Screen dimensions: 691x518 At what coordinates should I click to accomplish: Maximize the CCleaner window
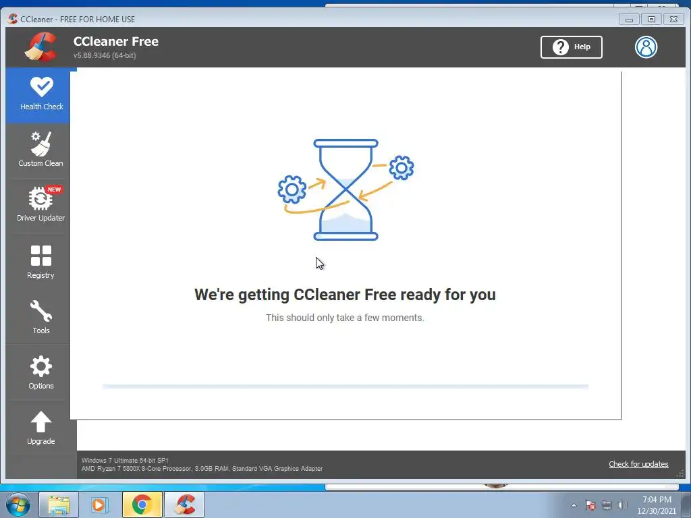click(651, 20)
